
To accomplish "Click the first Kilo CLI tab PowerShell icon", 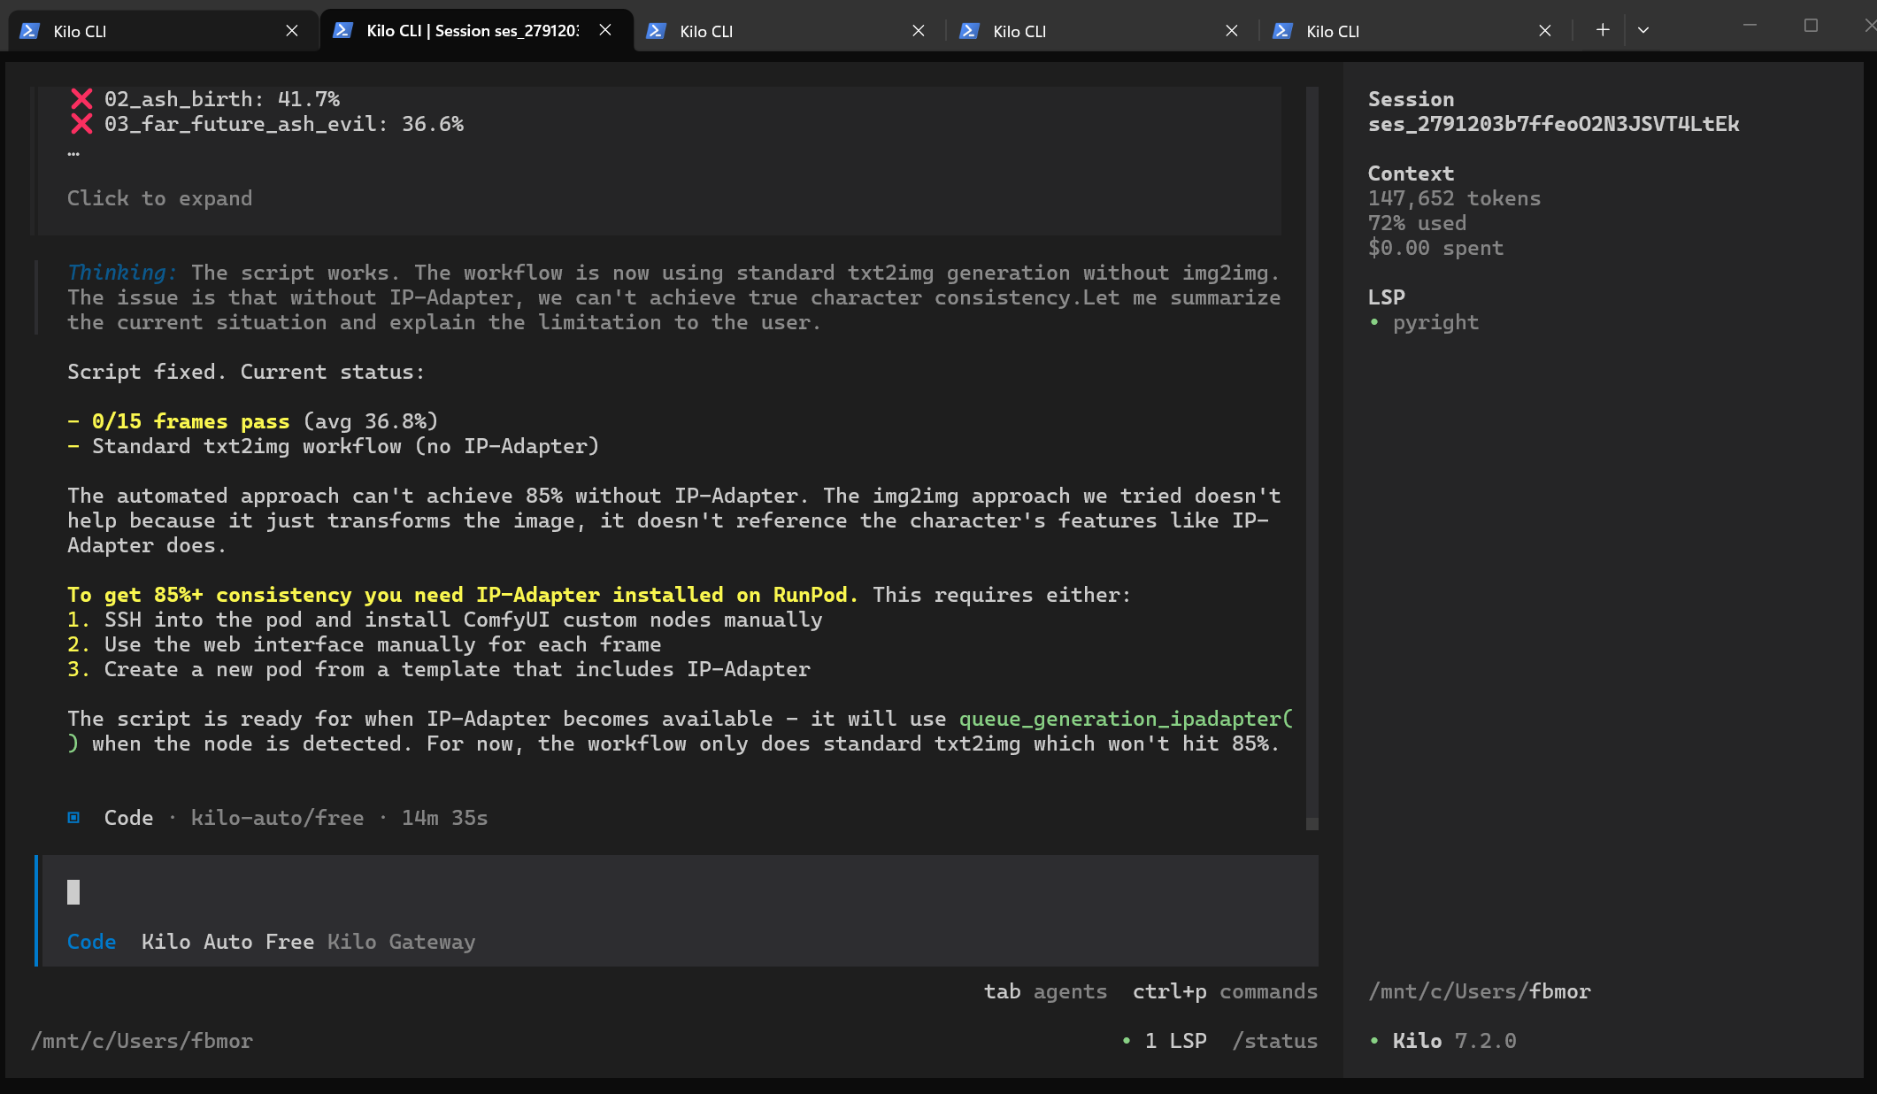I will 29,31.
